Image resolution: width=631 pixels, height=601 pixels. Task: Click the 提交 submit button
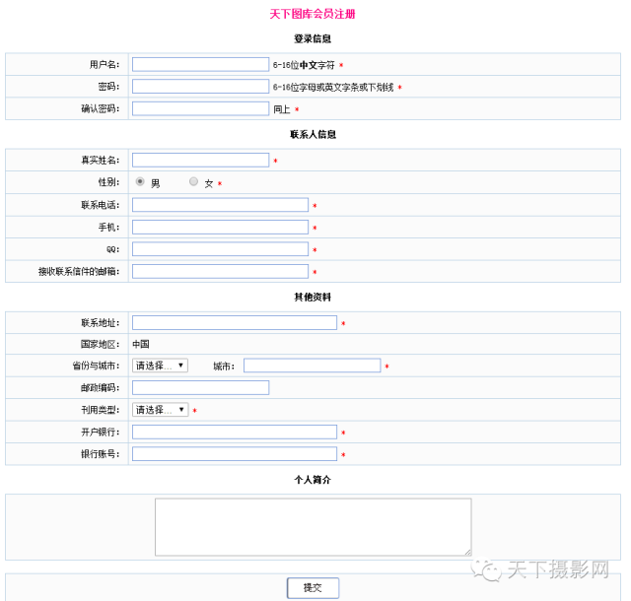click(314, 588)
